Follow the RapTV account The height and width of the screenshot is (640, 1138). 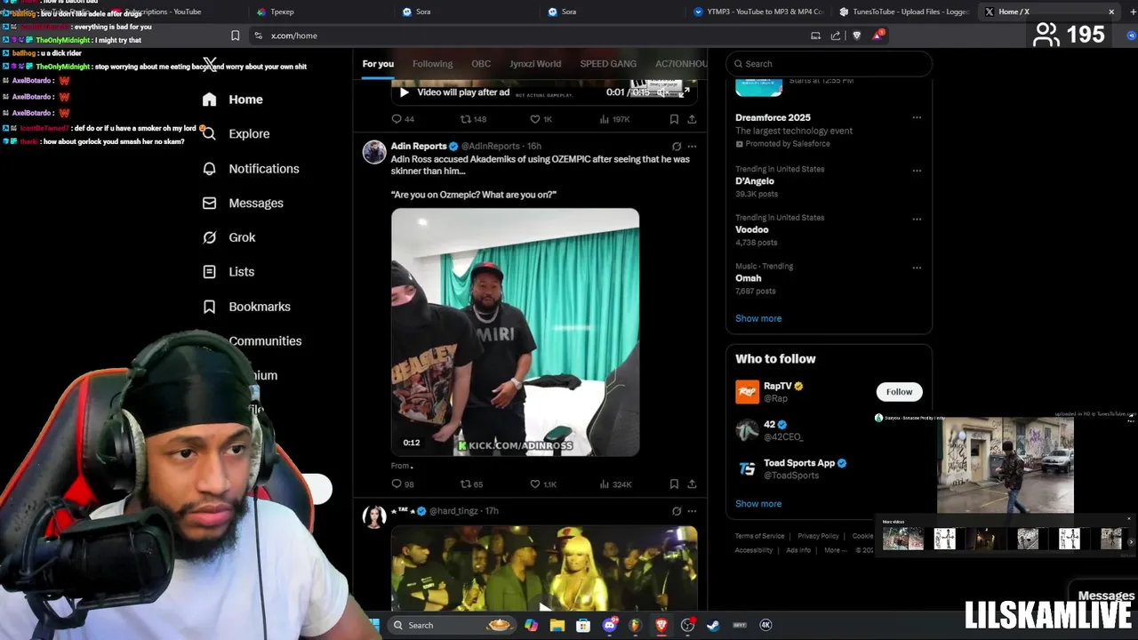899,392
